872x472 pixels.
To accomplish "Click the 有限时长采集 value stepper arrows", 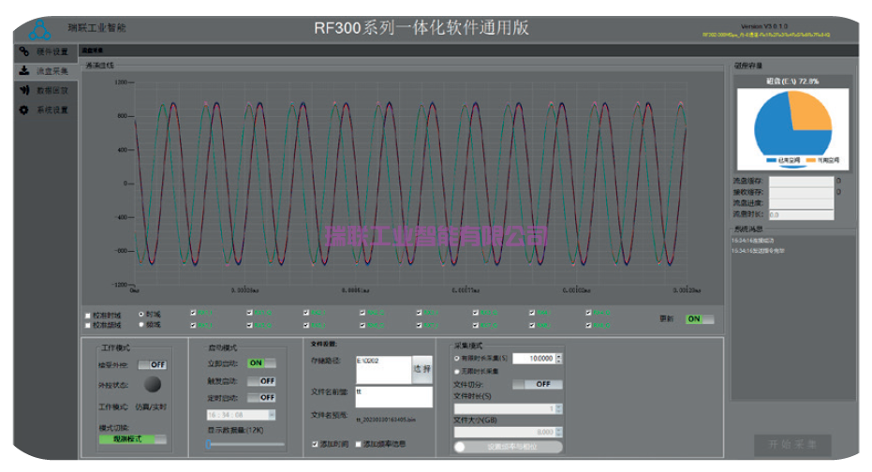I will (x=559, y=358).
